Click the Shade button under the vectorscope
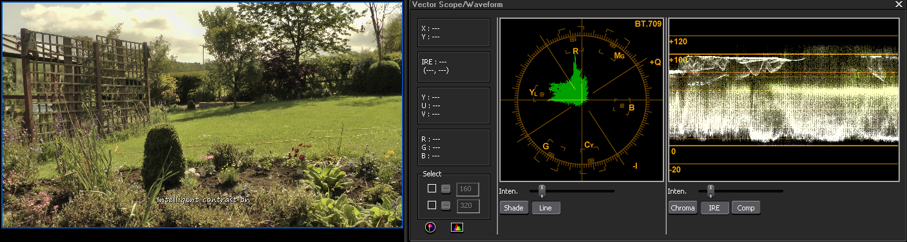The image size is (907, 242). coord(513,207)
